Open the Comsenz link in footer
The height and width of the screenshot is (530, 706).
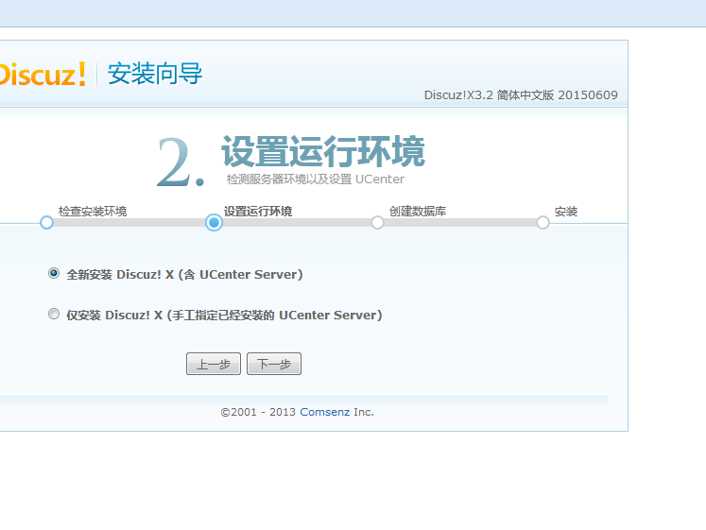pyautogui.click(x=324, y=412)
